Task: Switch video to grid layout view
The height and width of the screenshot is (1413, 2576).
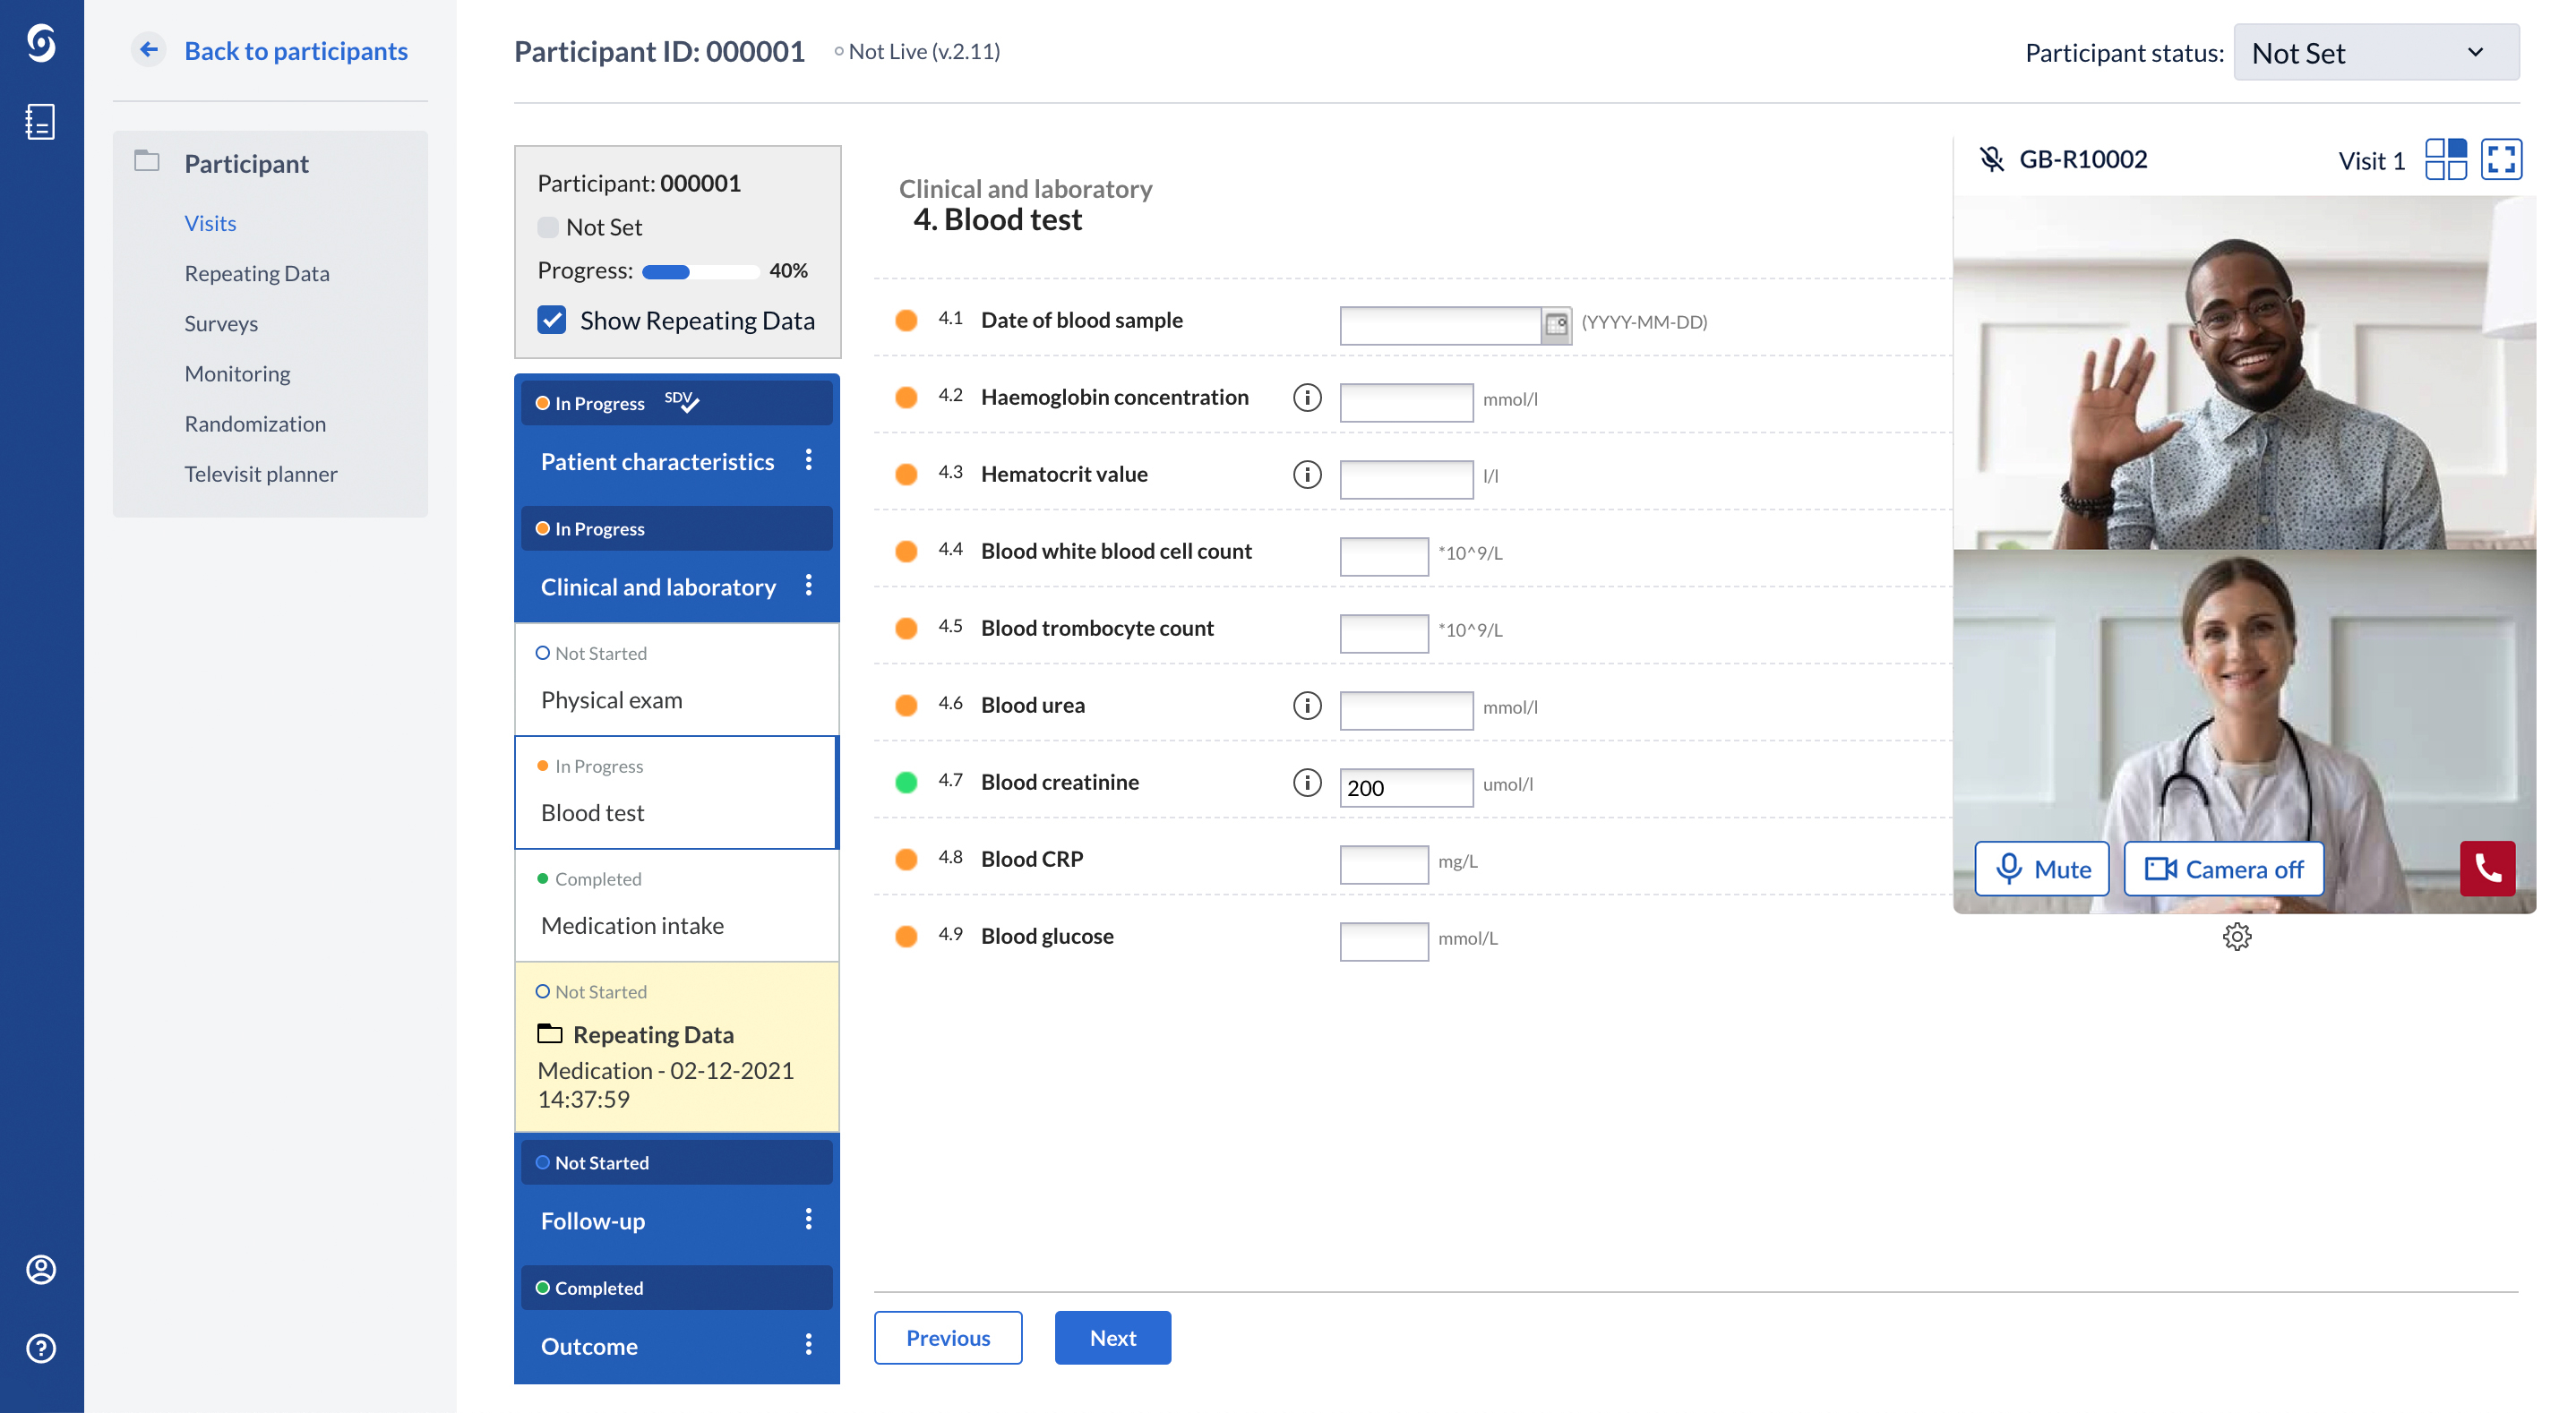Action: coord(2445,160)
